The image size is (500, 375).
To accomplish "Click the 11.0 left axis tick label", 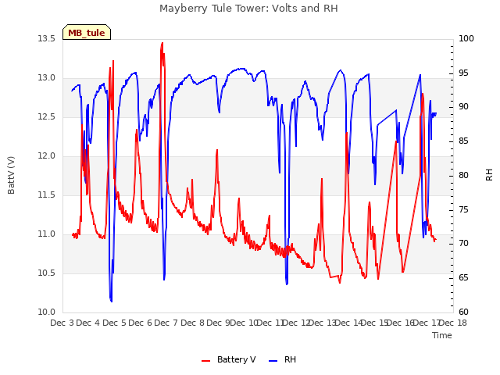I will [47, 234].
